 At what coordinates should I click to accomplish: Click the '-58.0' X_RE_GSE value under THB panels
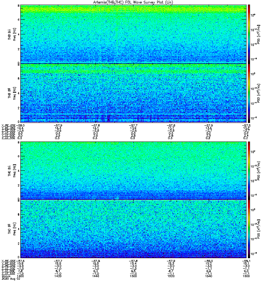pyautogui.click(x=20, y=126)
